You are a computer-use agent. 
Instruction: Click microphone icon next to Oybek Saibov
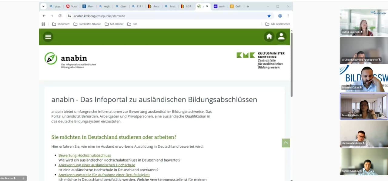click(361, 171)
